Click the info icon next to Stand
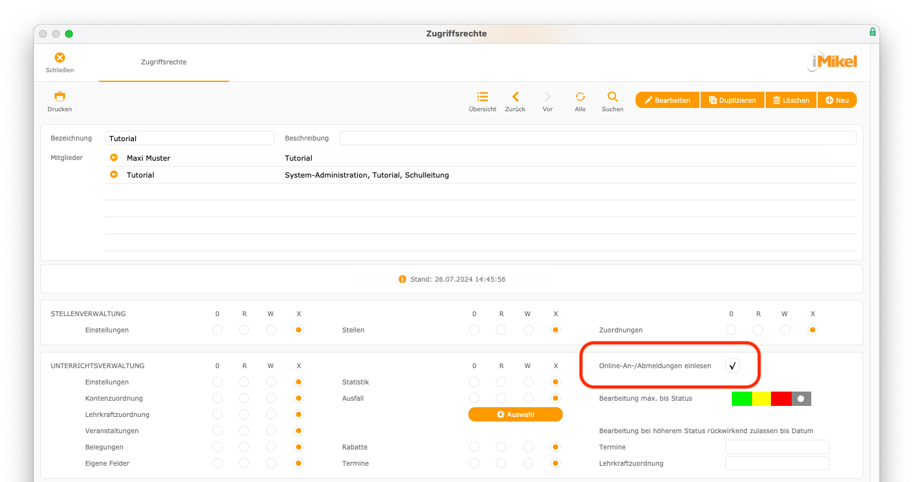 [402, 279]
